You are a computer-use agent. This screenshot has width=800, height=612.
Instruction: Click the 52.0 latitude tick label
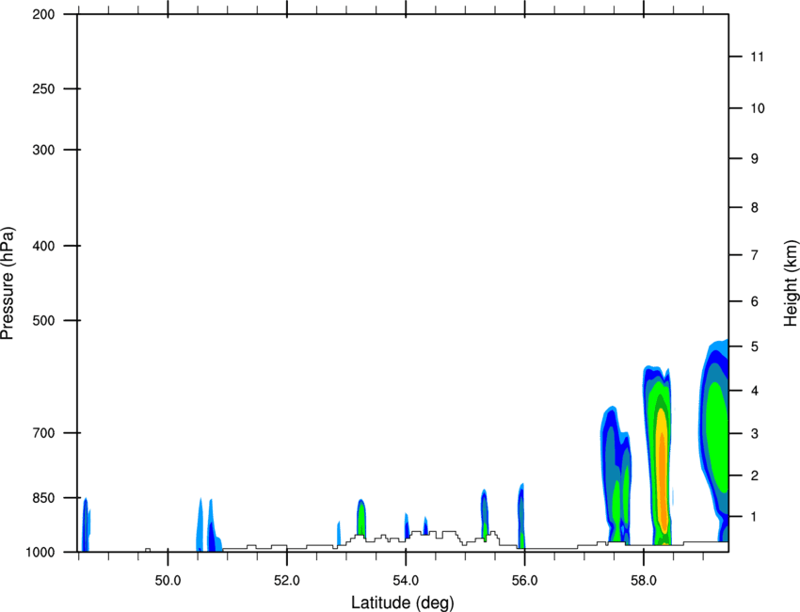coord(287,581)
